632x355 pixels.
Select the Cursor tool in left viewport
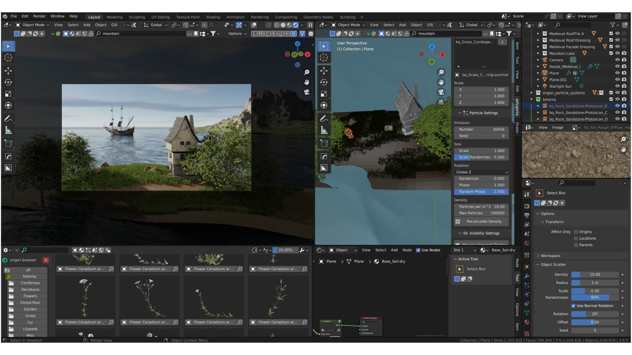click(x=8, y=57)
